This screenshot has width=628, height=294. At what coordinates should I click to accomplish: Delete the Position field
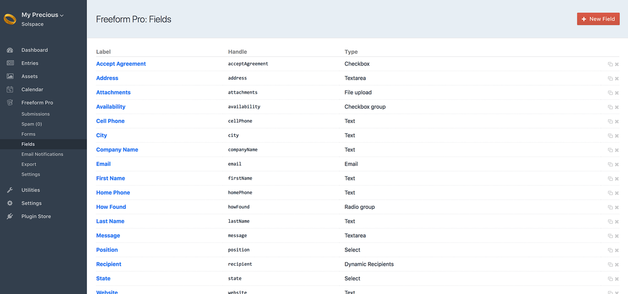(617, 250)
